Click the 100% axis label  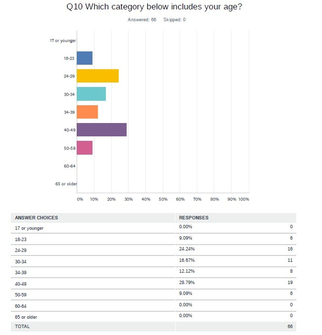244,199
